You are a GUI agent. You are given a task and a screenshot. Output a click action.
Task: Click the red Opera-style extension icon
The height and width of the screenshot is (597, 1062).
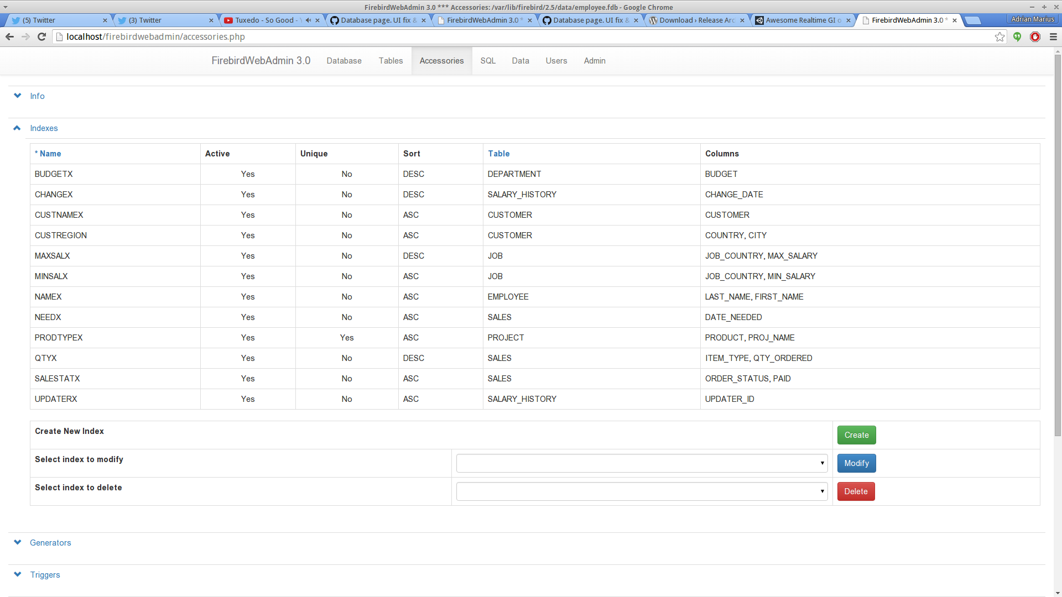click(x=1035, y=36)
